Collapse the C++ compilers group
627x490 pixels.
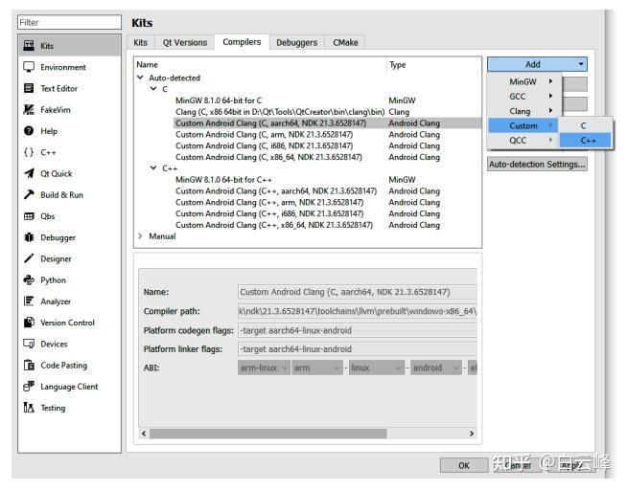click(x=153, y=168)
